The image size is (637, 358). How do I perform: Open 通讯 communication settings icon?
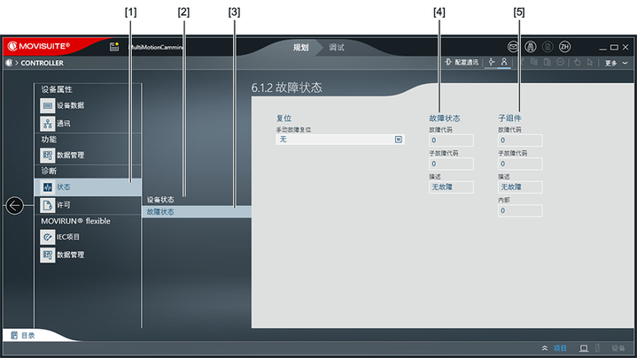pos(47,124)
